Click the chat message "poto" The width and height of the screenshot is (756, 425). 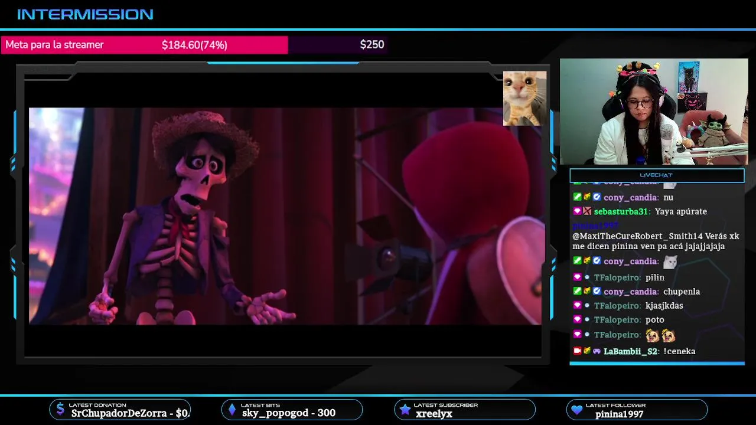click(x=655, y=320)
